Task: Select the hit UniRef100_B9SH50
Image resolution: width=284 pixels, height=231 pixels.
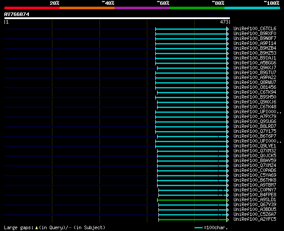Action: tap(255, 97)
